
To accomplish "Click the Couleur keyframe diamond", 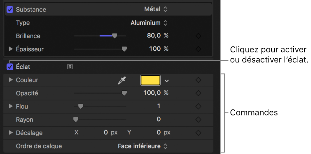I will coord(198,80).
